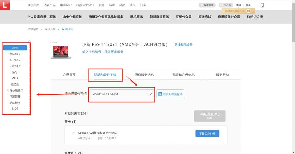Select 集成显卡 in the sidebar
This screenshot has width=295, height=154.
(x=15, y=54)
